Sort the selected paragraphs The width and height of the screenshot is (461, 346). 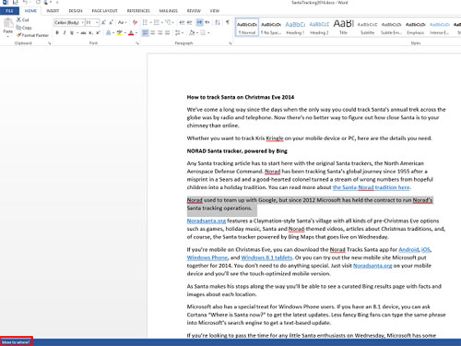pyautogui.click(x=218, y=22)
